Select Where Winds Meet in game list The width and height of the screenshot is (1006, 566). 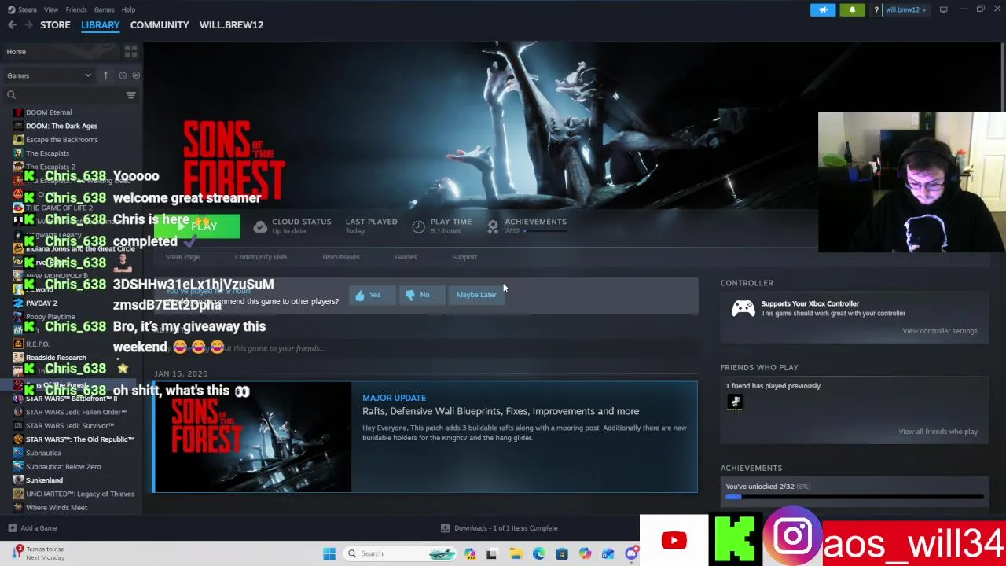point(57,508)
